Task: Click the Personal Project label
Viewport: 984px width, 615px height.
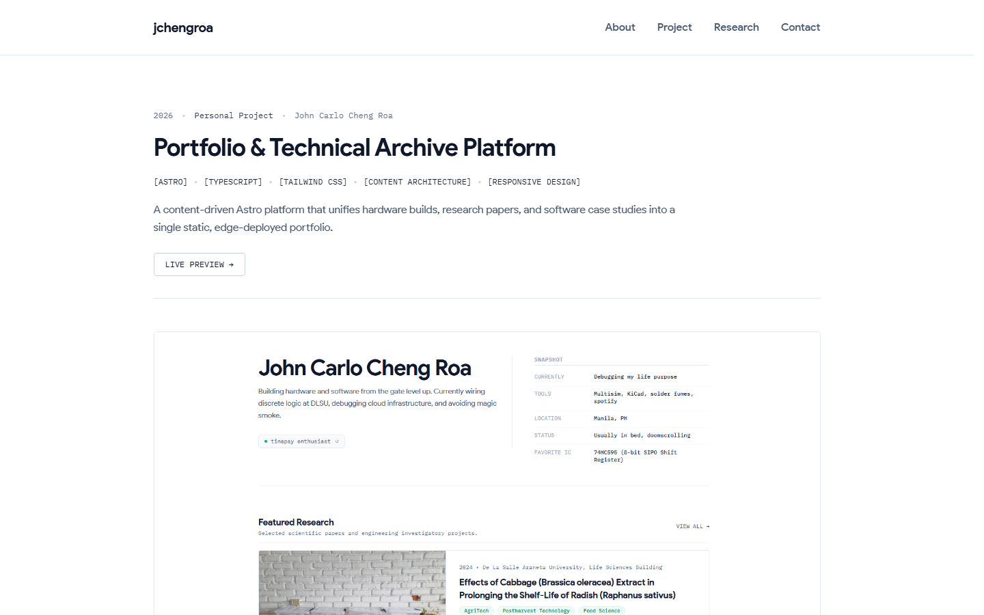Action: (x=234, y=115)
